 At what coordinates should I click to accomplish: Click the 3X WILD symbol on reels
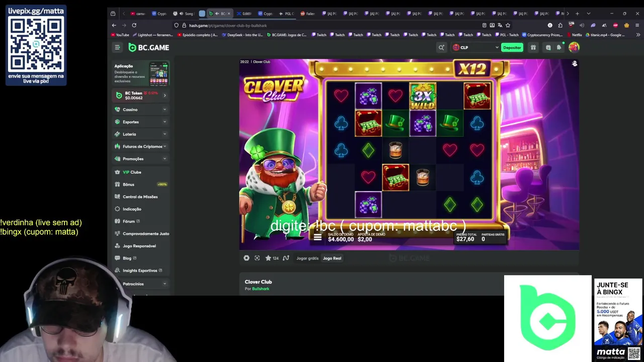[423, 96]
